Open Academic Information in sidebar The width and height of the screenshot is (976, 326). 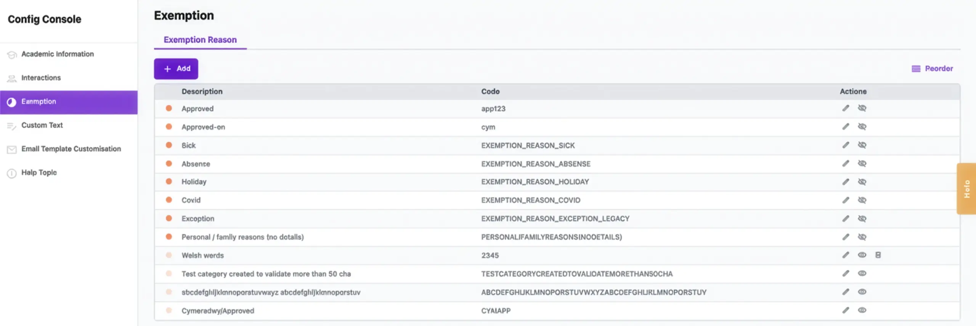pos(69,54)
